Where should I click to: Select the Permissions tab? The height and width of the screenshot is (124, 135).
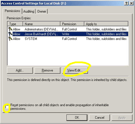pyautogui.click(x=13, y=11)
